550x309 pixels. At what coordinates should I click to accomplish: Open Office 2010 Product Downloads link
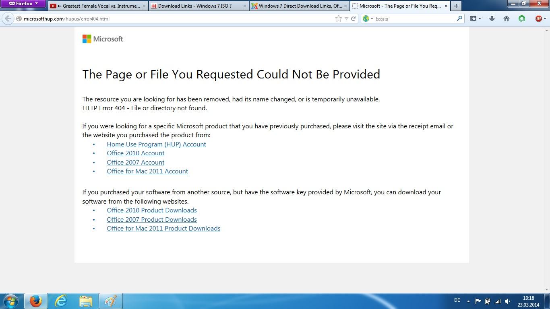pyautogui.click(x=152, y=210)
